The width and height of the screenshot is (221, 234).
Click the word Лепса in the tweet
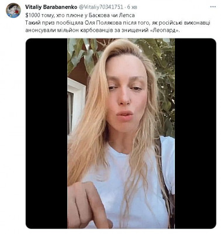128,15
